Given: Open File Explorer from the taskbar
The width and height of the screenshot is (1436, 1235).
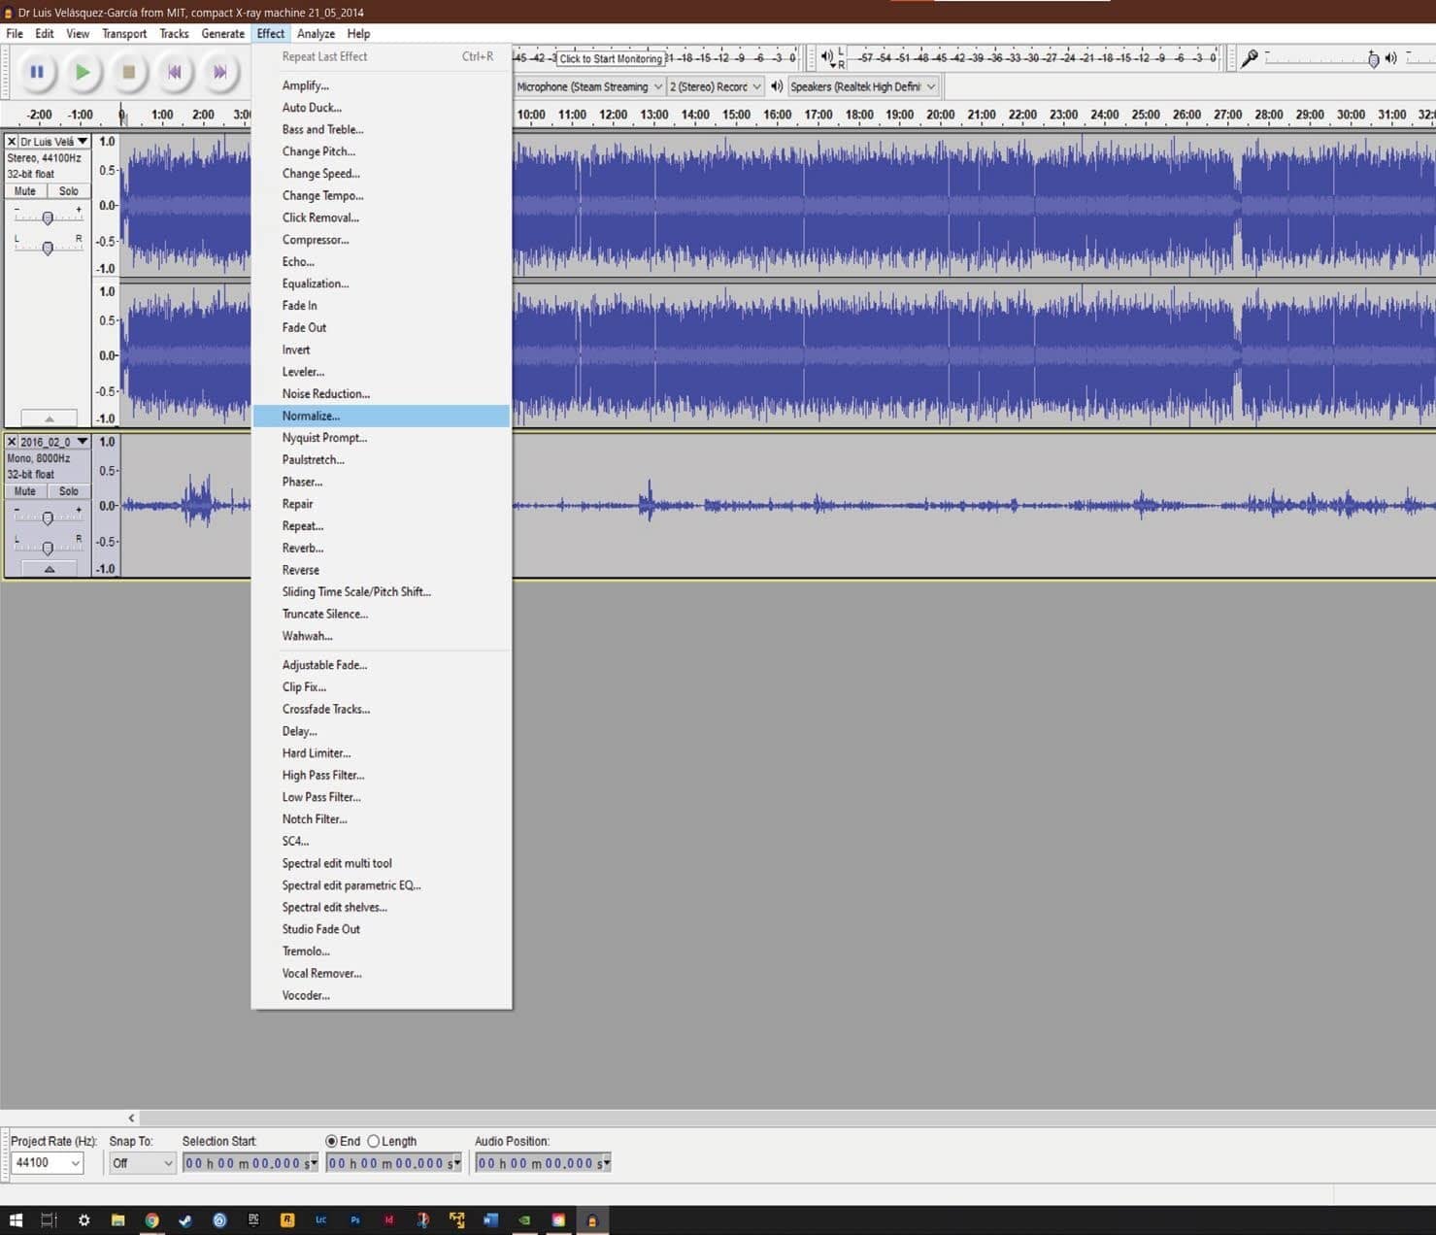Looking at the screenshot, I should [x=117, y=1220].
